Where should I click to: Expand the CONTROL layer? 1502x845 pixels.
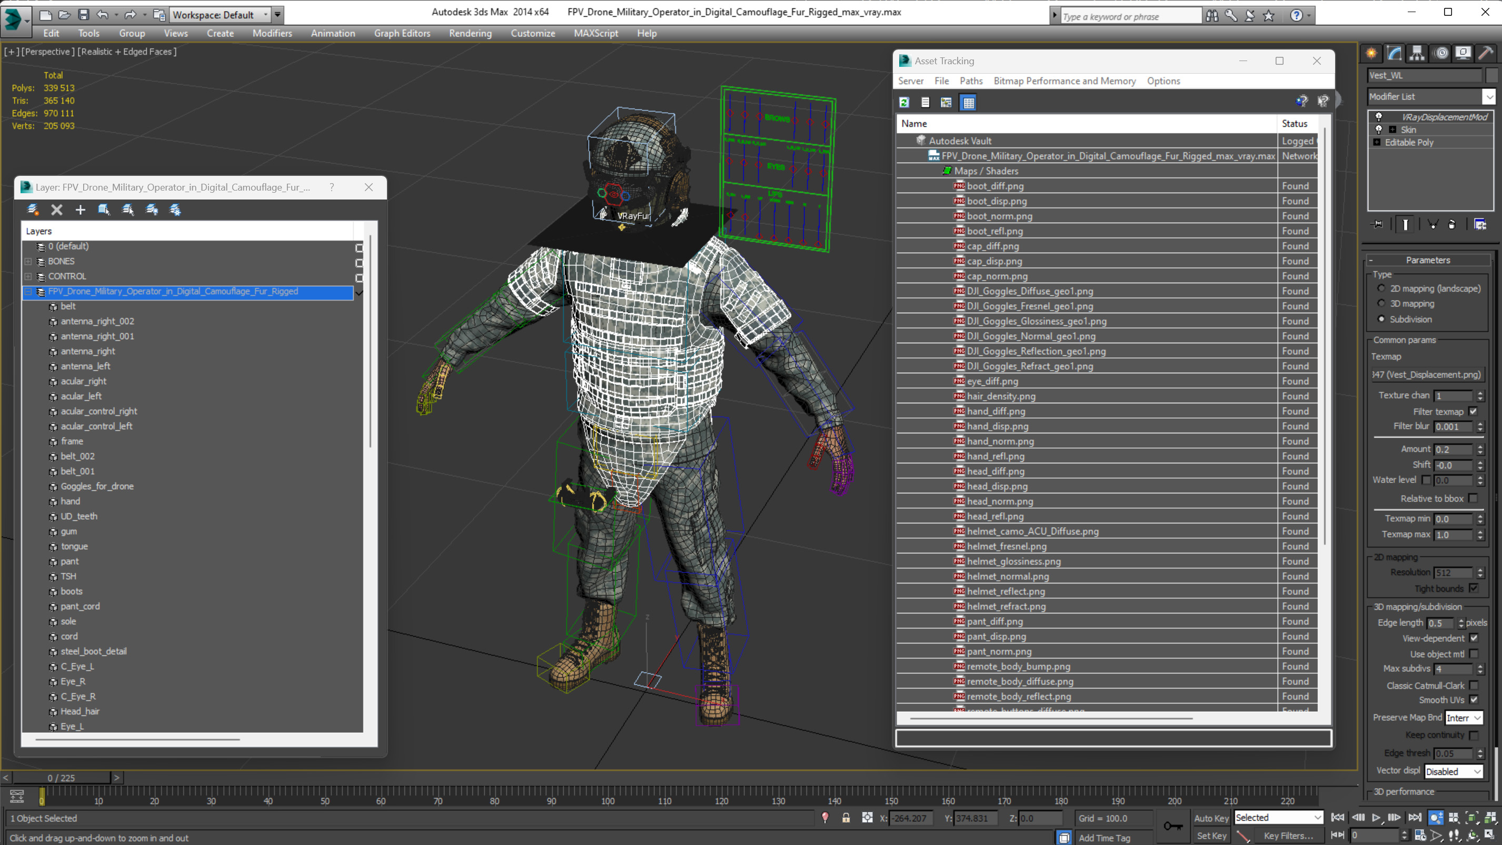tap(28, 276)
